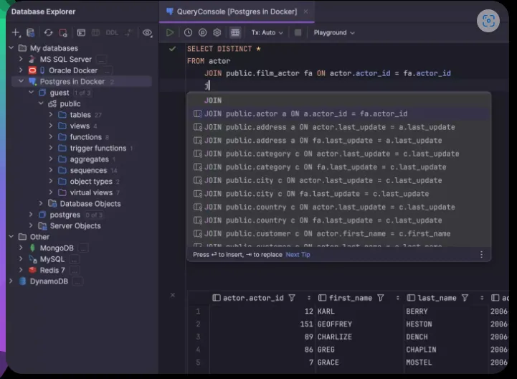This screenshot has width=517, height=379.
Task: Click the filter icon on first_name column
Action: pos(380,298)
